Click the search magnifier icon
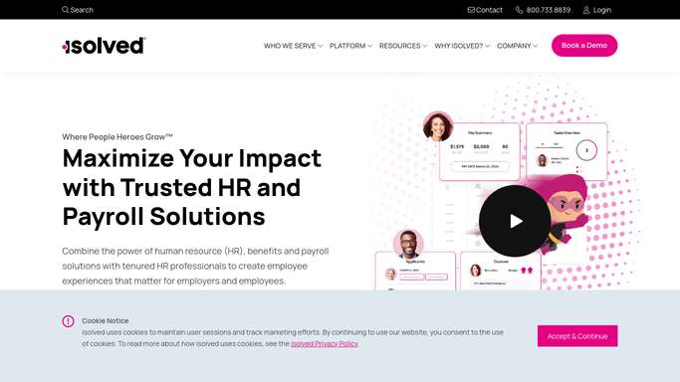Screen dimensions: 680x382 click(x=65, y=10)
